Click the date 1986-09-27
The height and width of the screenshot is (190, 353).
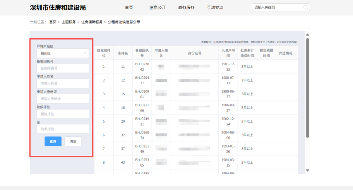tap(228, 108)
